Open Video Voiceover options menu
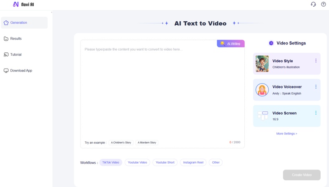Screen dimensions: 329x187 coord(316,87)
